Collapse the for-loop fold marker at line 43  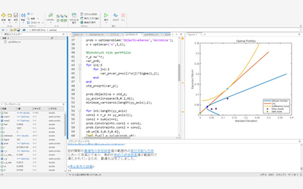click(x=80, y=65)
